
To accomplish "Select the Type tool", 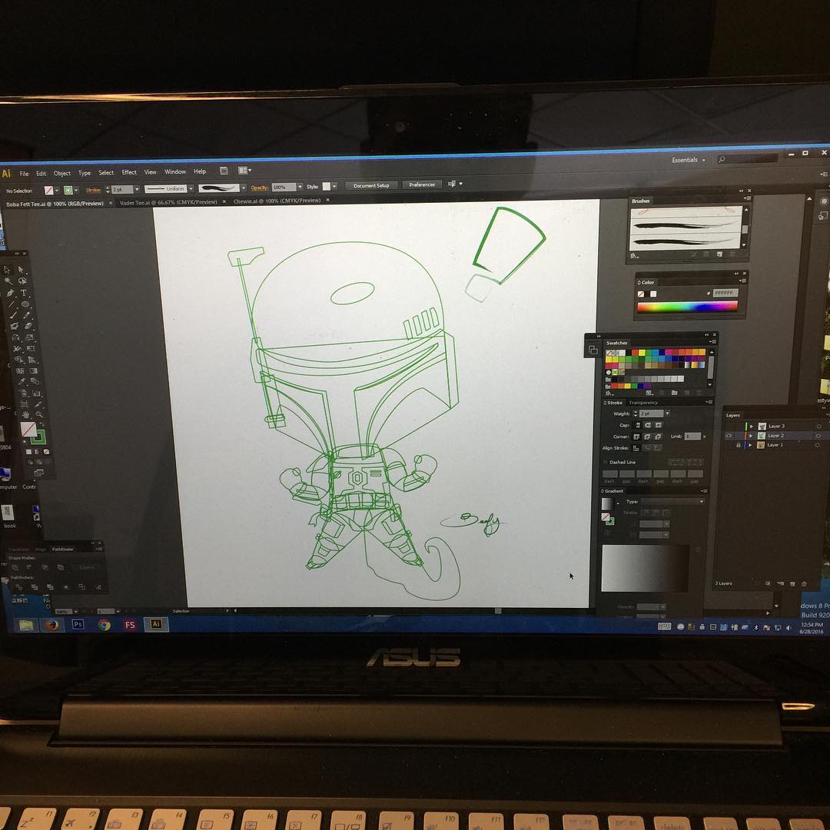I will click(x=23, y=292).
